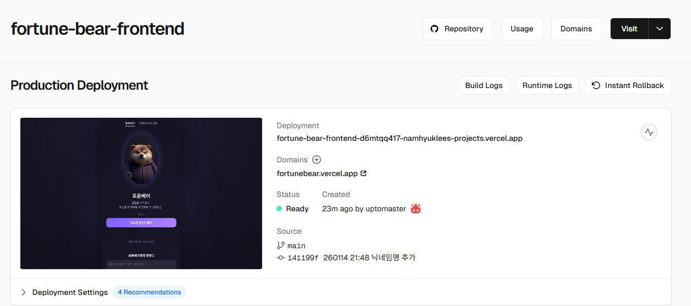The width and height of the screenshot is (691, 306).
Task: Open the GitHub Repository button
Action: pos(458,29)
